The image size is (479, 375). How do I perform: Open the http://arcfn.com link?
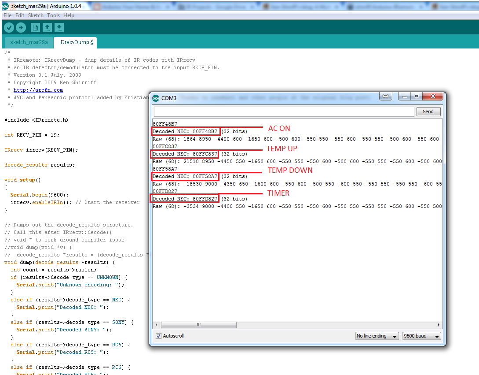tap(38, 90)
